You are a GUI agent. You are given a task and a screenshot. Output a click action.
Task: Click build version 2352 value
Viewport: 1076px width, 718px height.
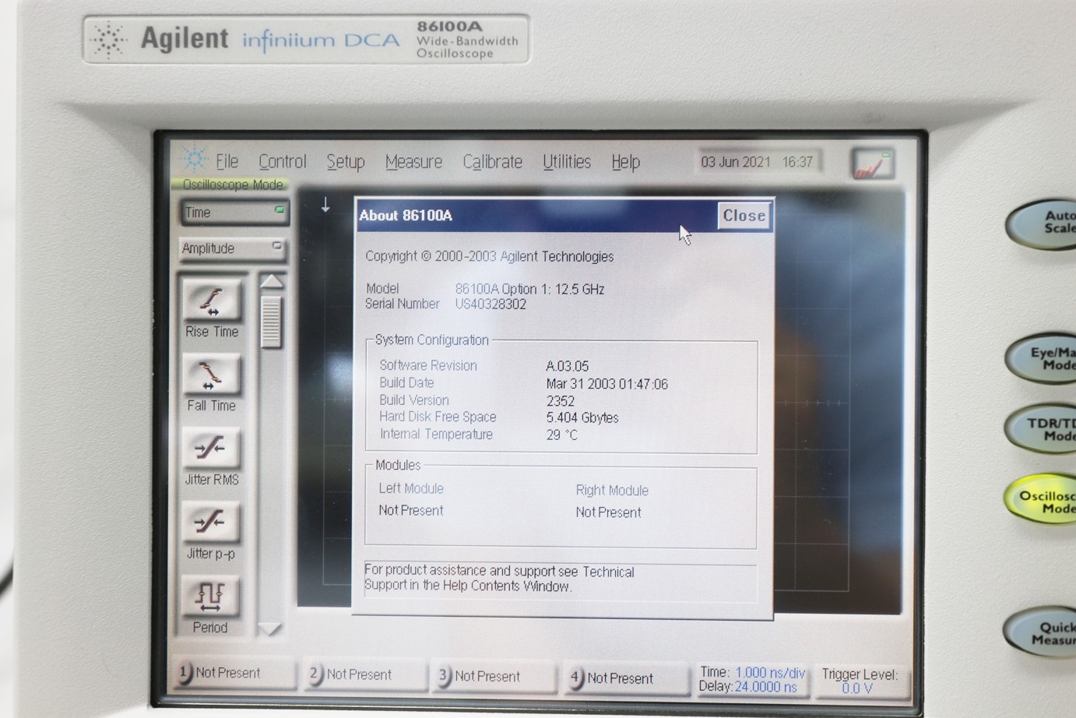561,401
